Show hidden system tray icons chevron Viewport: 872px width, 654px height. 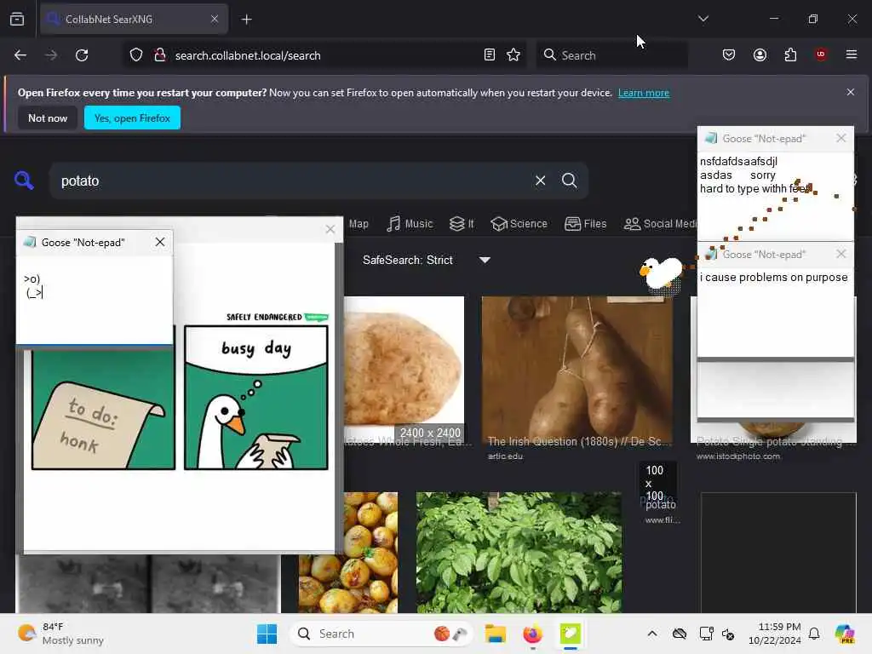(x=651, y=634)
